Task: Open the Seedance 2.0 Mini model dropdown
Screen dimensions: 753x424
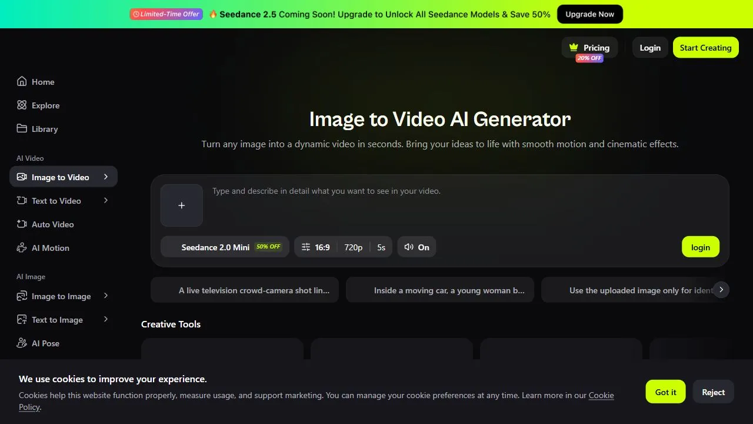Action: click(x=225, y=247)
